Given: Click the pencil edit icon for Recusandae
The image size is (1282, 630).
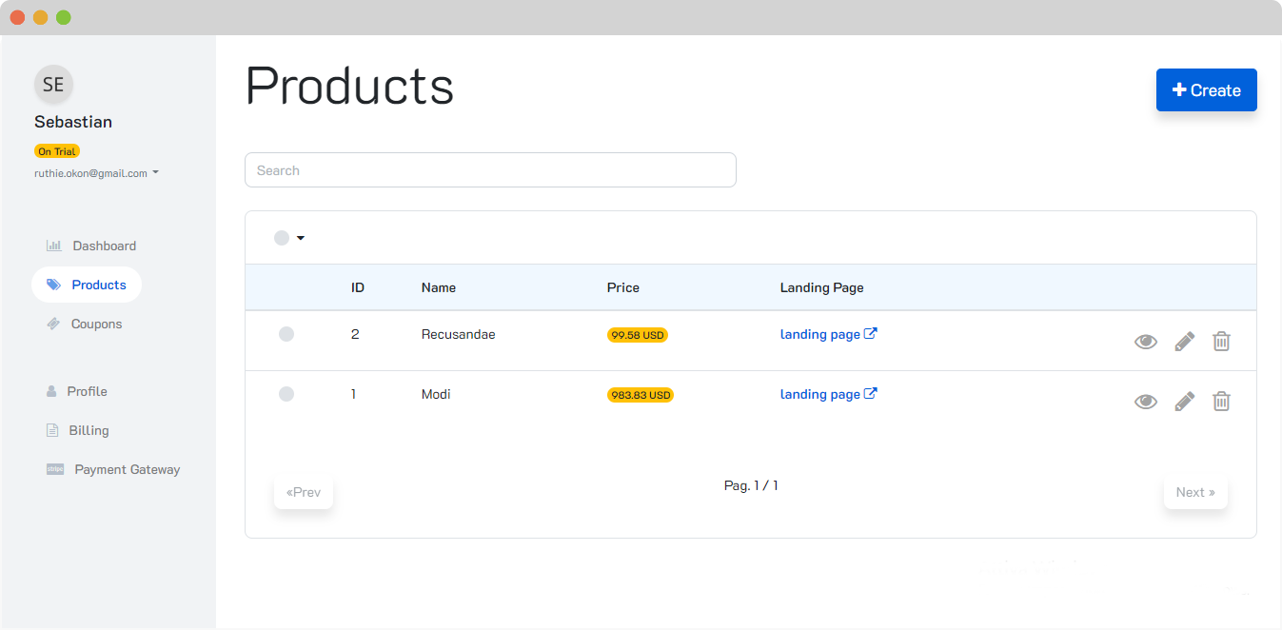Looking at the screenshot, I should [1184, 342].
